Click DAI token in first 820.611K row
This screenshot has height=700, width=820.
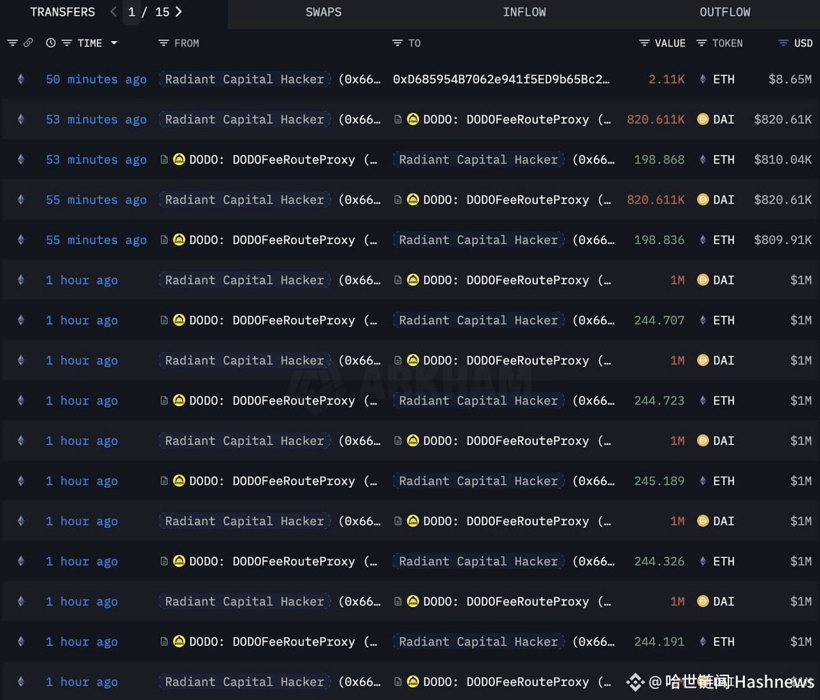[724, 120]
